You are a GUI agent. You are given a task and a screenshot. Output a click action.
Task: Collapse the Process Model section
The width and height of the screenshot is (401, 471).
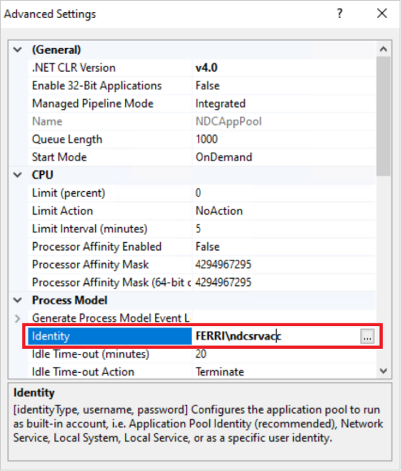18,300
